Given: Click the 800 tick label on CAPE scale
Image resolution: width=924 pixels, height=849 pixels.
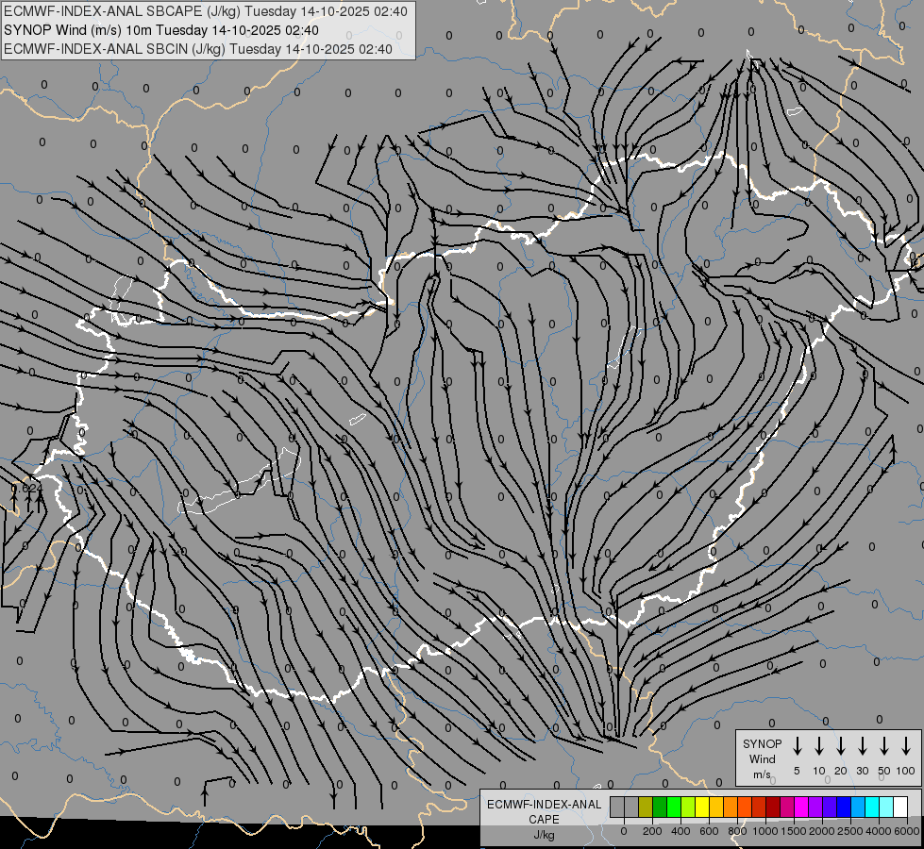Looking at the screenshot, I should click(737, 831).
